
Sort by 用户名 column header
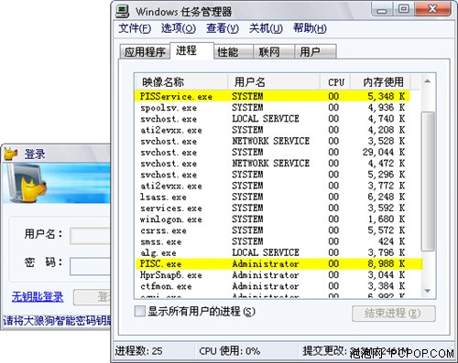click(x=274, y=82)
